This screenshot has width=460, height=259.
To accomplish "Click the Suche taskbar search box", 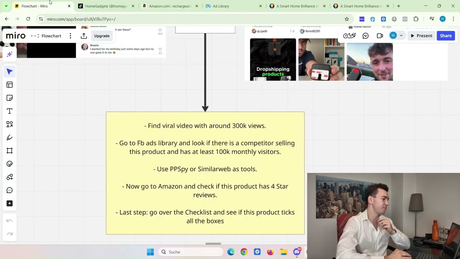I will [190, 252].
